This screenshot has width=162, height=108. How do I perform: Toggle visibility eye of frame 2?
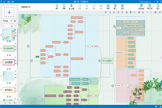point(16,50)
